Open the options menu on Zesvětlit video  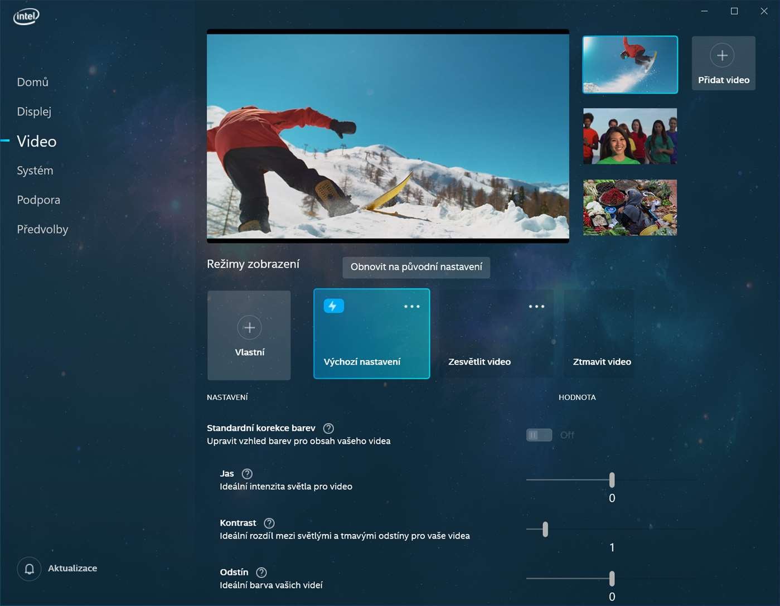(536, 306)
